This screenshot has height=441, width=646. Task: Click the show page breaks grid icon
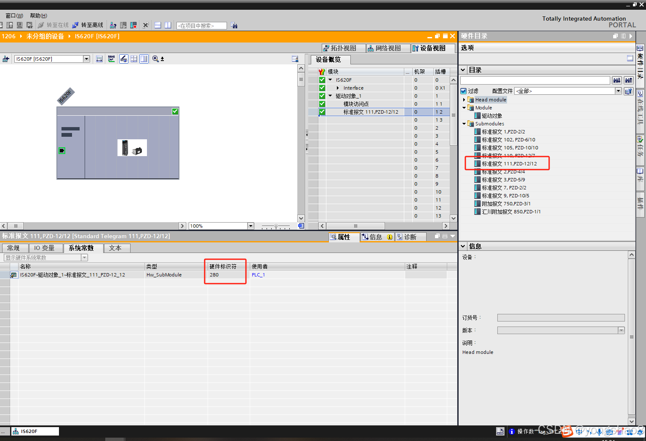point(134,59)
